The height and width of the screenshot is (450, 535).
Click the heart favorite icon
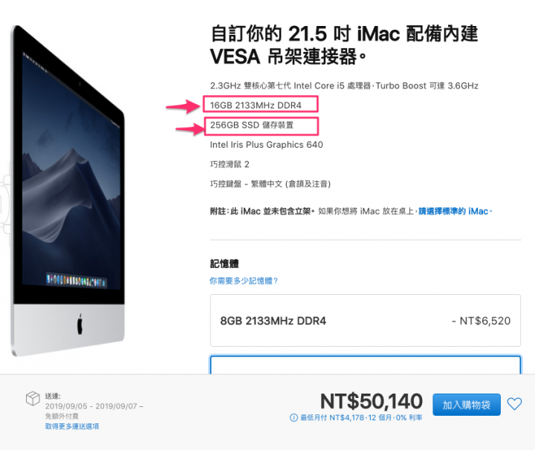[514, 404]
